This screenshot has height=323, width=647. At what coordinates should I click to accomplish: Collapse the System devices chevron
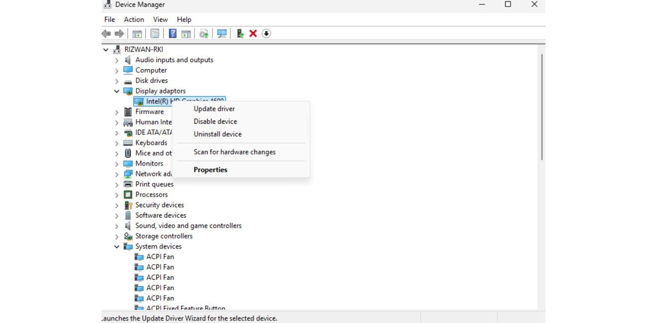[x=117, y=247]
